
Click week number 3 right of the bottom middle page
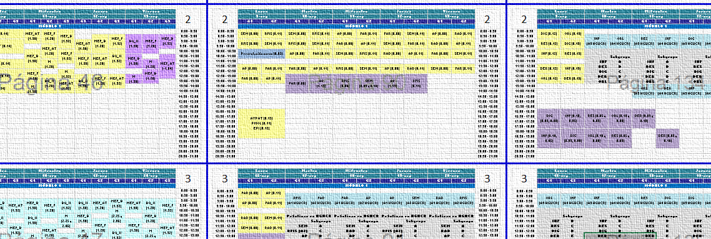pos(487,179)
